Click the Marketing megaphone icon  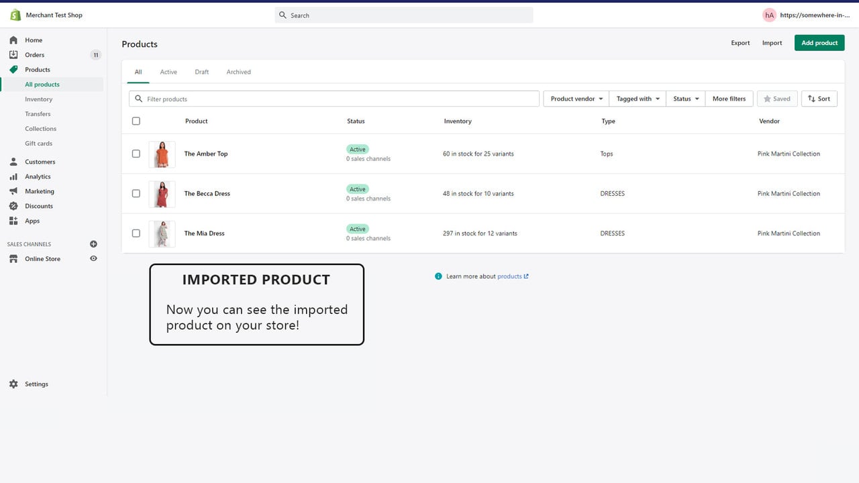coord(13,191)
